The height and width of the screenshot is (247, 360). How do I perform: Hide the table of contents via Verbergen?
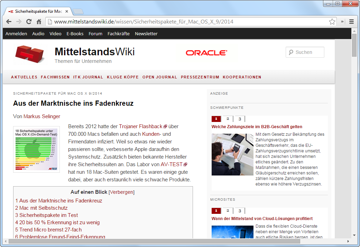point(121,192)
